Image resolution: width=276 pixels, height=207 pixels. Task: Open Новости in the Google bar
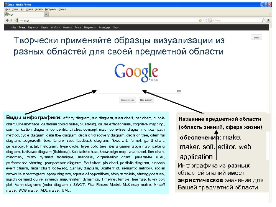point(67,28)
